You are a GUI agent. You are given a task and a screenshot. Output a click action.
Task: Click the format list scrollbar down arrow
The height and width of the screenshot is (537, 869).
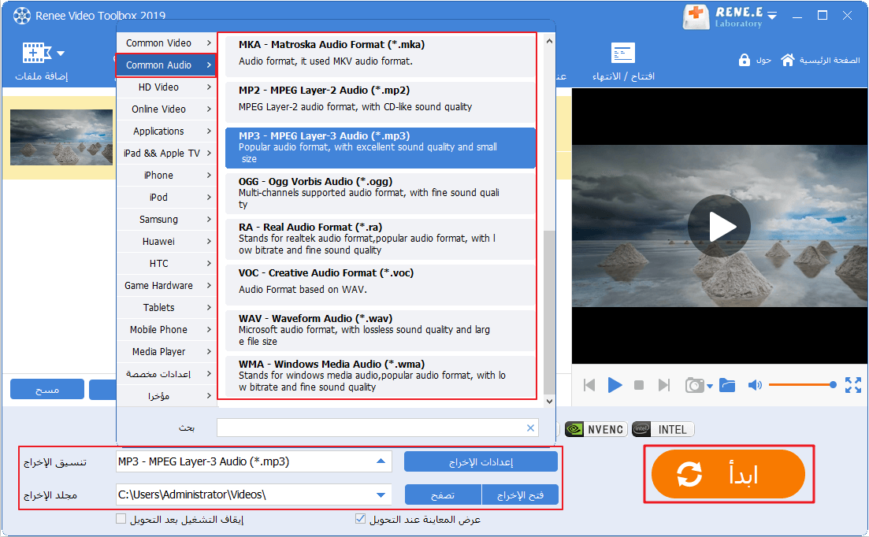point(549,402)
